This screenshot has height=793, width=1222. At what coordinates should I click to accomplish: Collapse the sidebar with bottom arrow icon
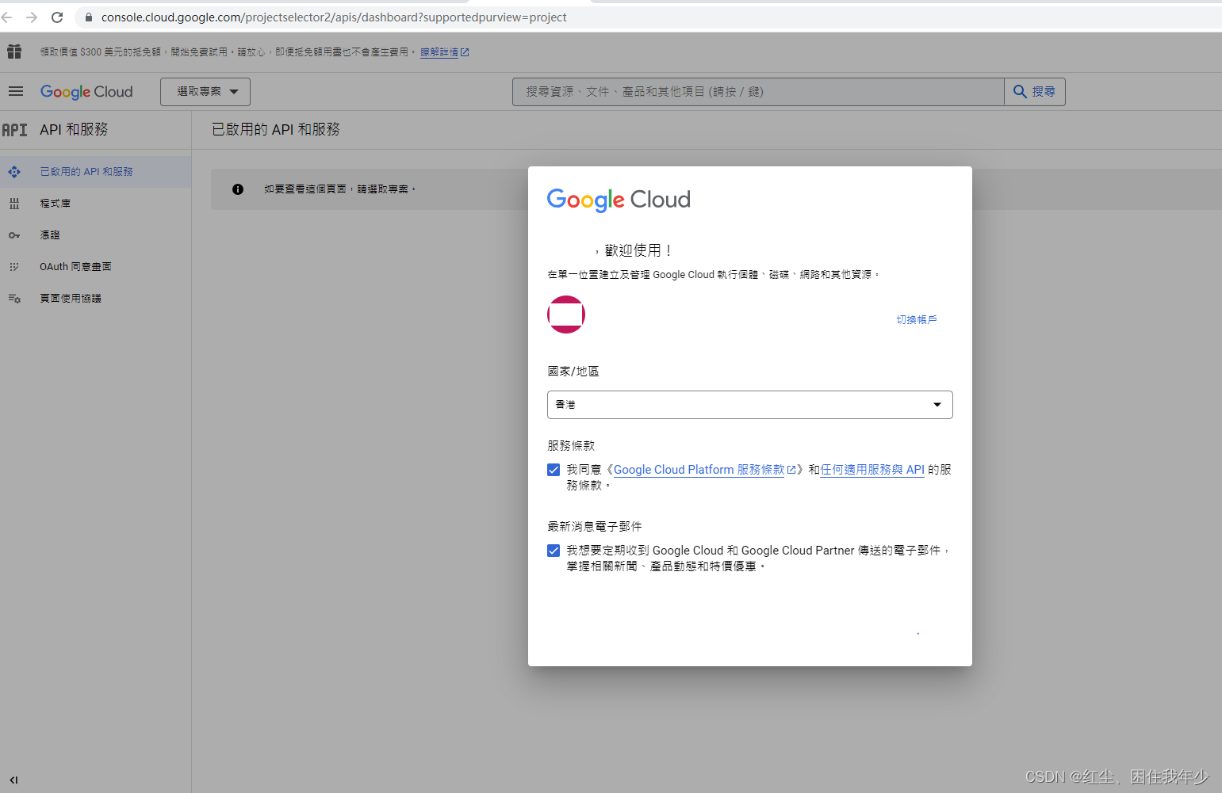click(x=13, y=780)
